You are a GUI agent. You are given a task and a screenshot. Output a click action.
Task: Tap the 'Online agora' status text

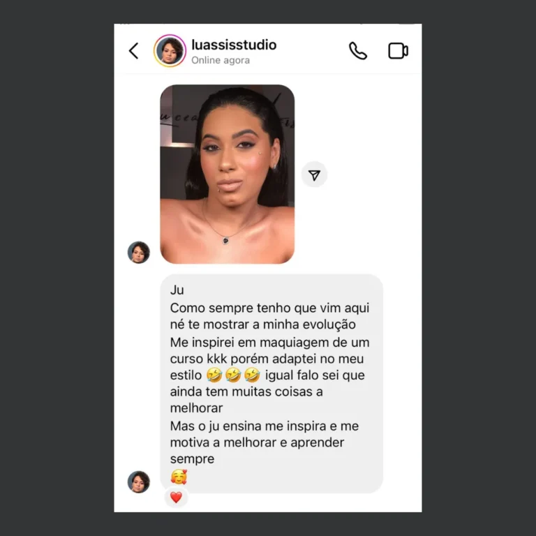click(221, 60)
